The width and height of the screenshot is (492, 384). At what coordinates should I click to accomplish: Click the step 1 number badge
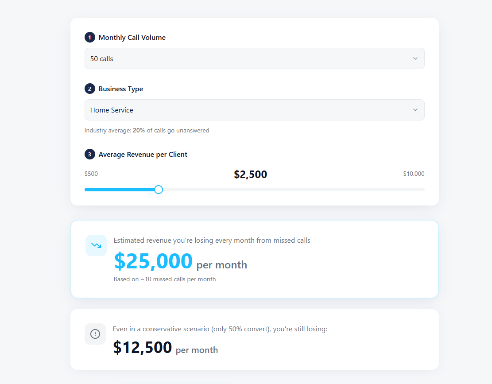click(x=90, y=38)
